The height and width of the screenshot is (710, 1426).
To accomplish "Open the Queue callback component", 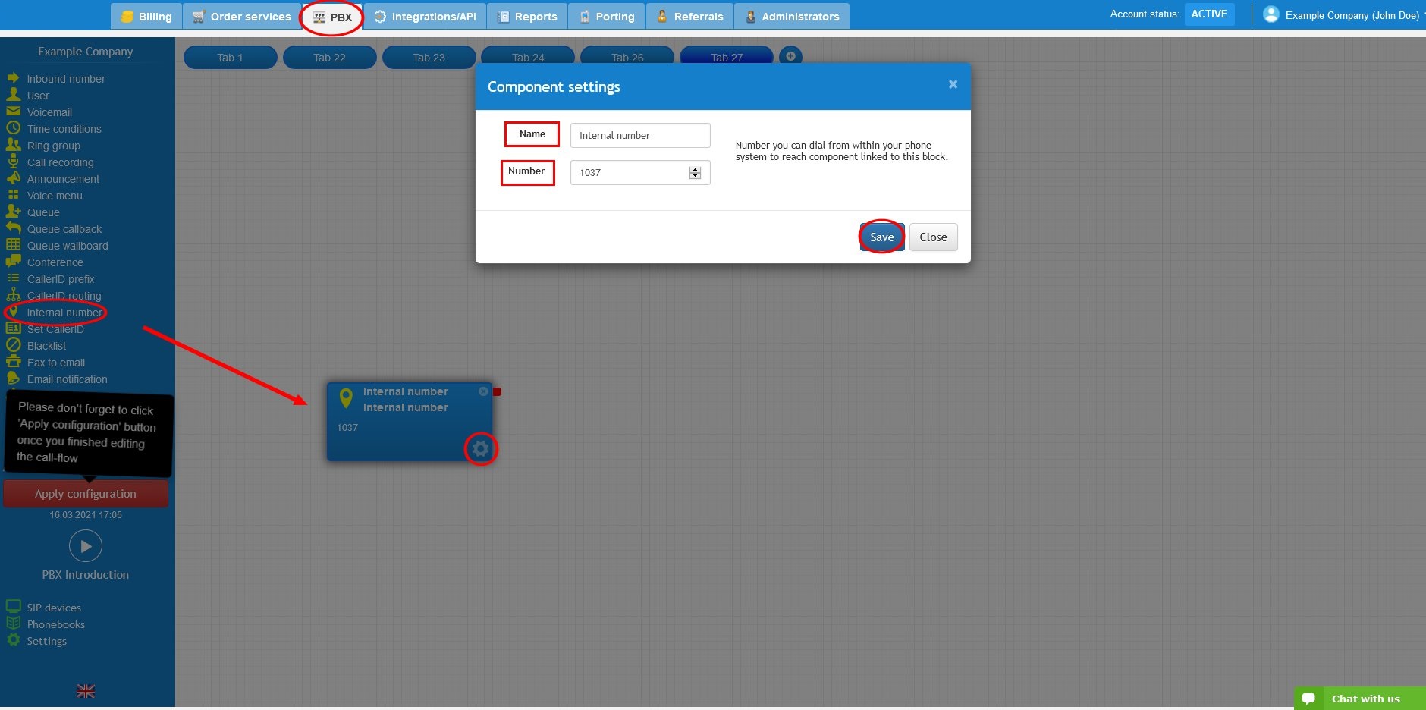I will tap(64, 228).
